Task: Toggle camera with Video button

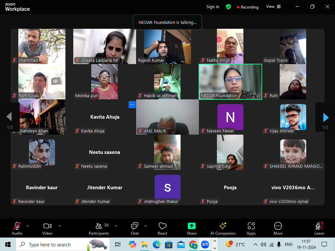Action: click(x=47, y=229)
